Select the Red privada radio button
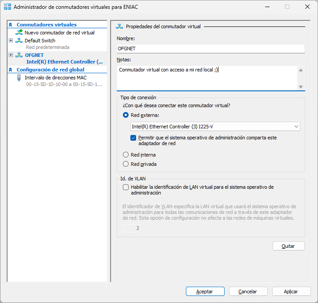 pos(126,164)
